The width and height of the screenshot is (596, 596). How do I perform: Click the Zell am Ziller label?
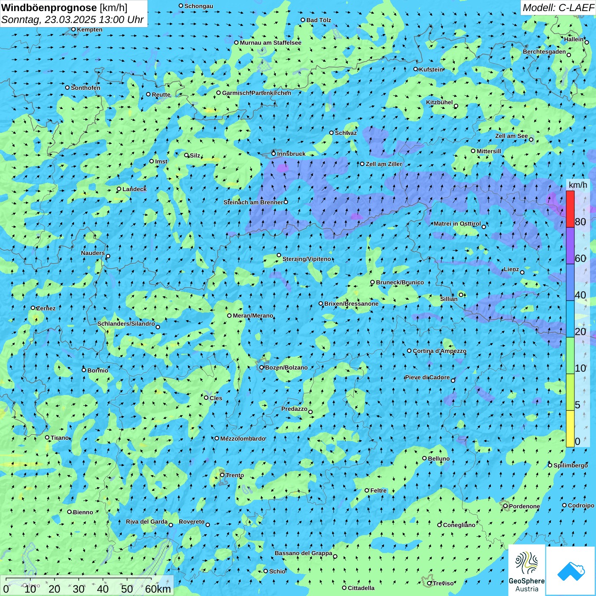pyautogui.click(x=384, y=164)
